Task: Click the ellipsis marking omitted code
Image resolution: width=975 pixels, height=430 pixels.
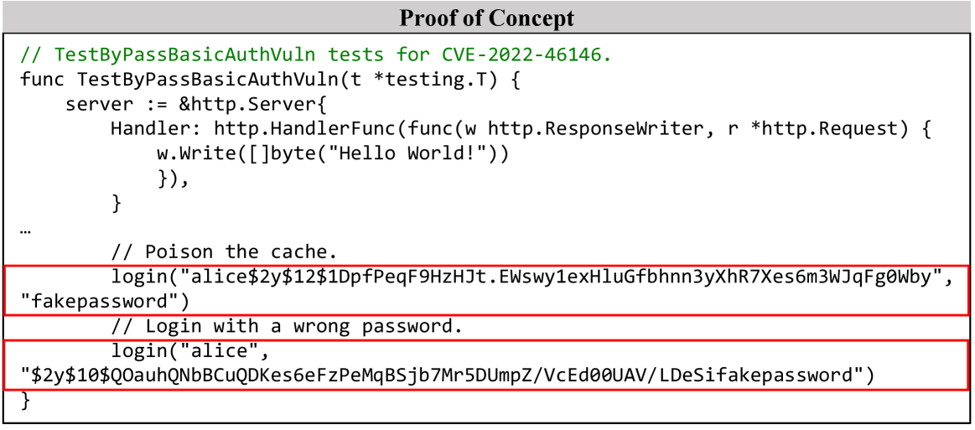Action: (x=26, y=229)
